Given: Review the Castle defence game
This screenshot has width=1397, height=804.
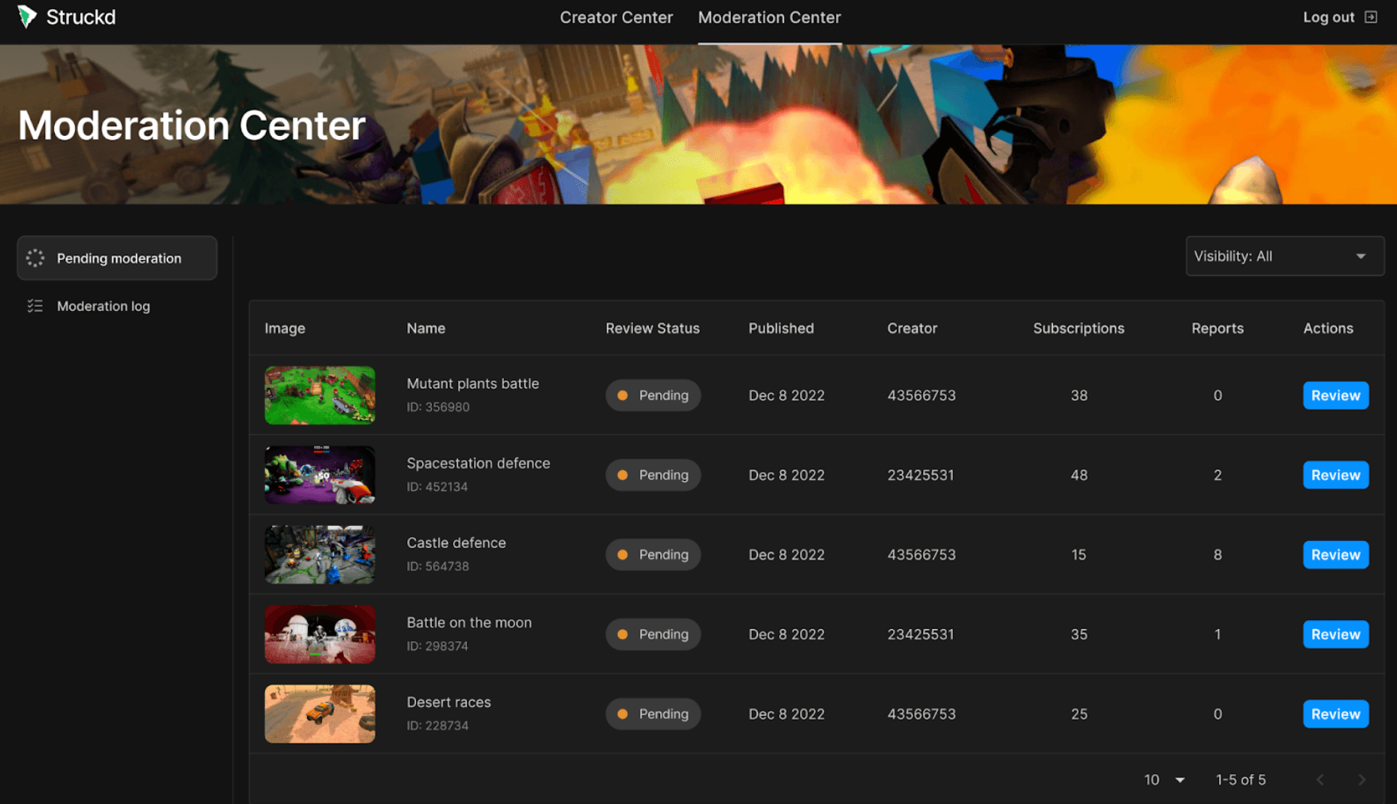Looking at the screenshot, I should coord(1335,555).
